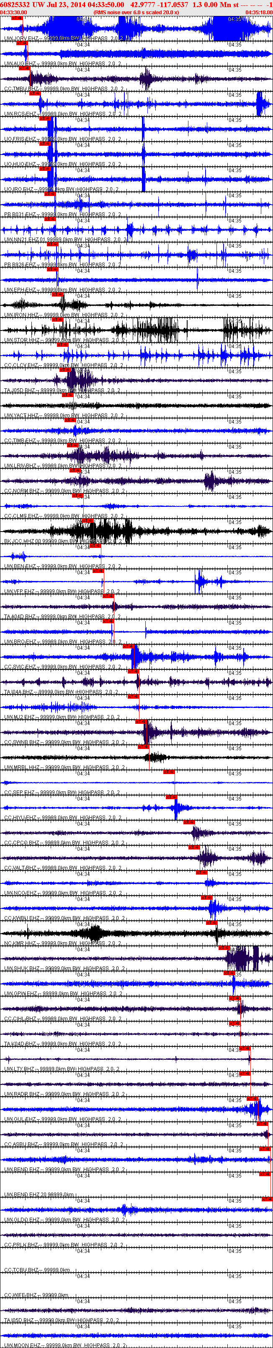This screenshot has width=273, height=1348.
Task: Click the red pick marker on UW.MRBL trace
Action: (143, 747)
